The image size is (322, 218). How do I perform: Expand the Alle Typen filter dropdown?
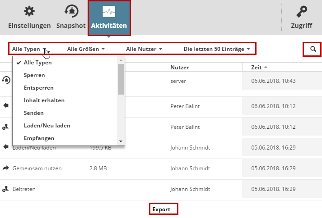point(29,49)
